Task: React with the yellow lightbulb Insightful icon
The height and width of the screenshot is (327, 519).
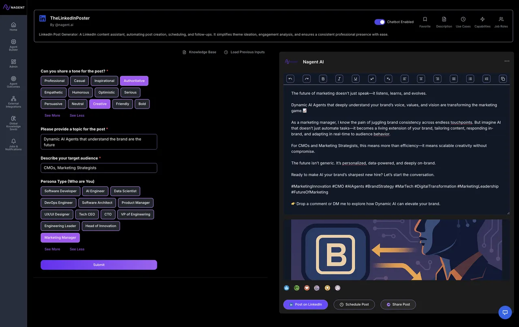Action: [x=328, y=288]
